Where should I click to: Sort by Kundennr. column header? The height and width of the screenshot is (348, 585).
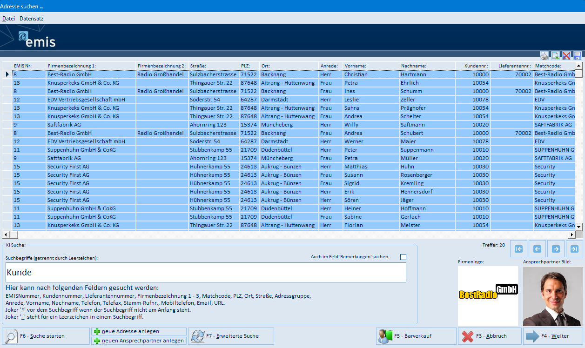click(473, 66)
